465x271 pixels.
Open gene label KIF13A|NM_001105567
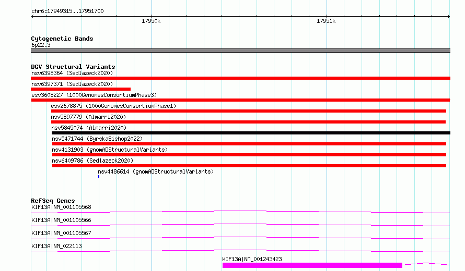click(61, 233)
